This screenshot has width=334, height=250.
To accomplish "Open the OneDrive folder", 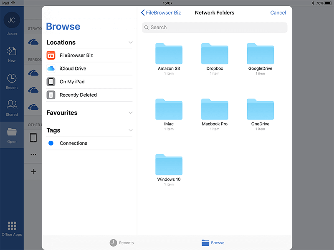I will tap(260, 109).
